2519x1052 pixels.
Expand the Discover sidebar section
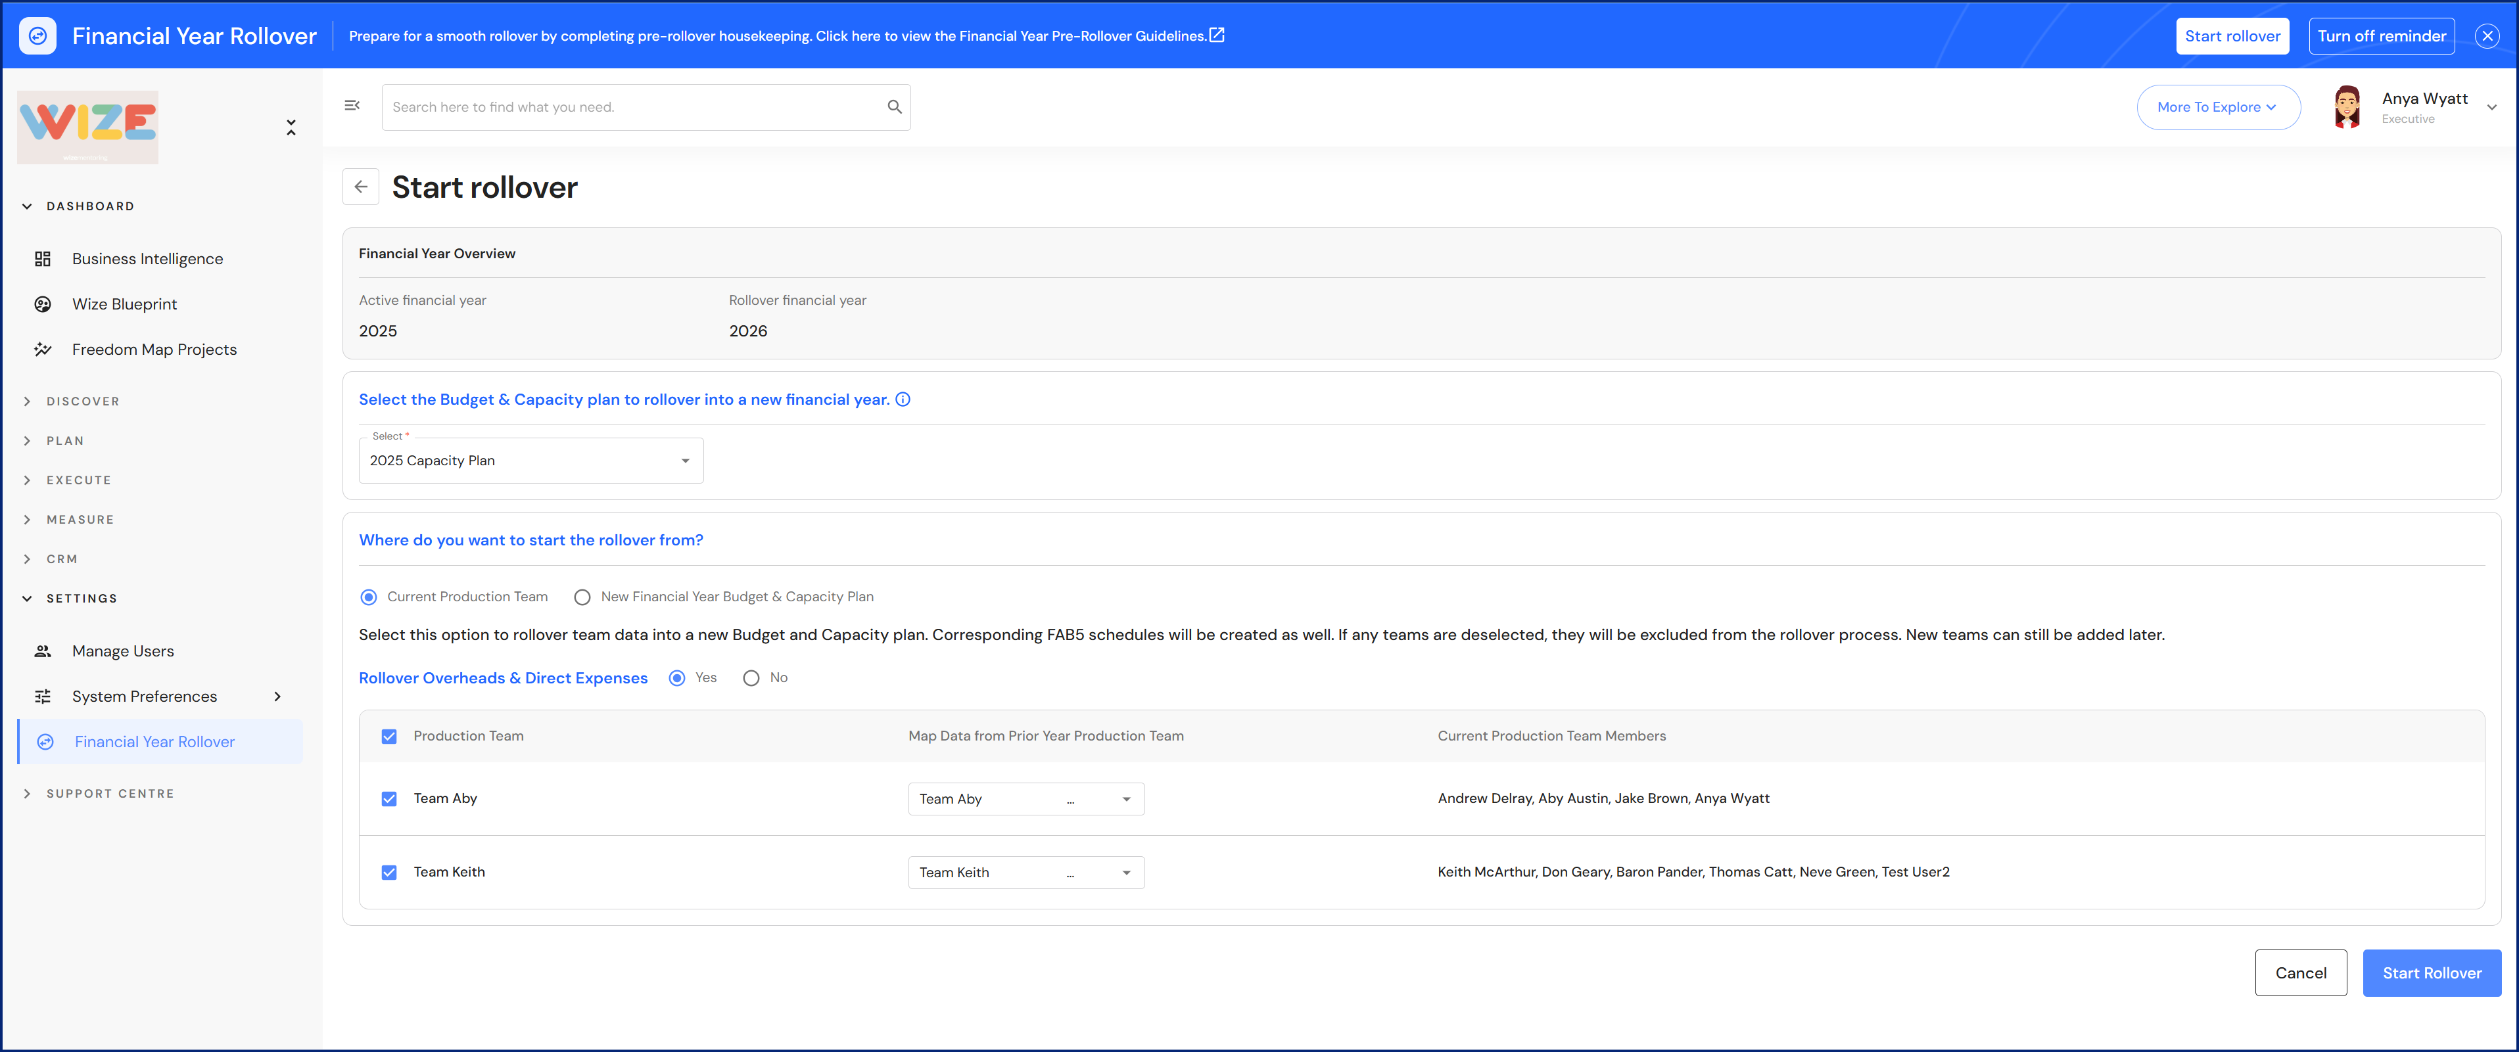click(x=82, y=402)
